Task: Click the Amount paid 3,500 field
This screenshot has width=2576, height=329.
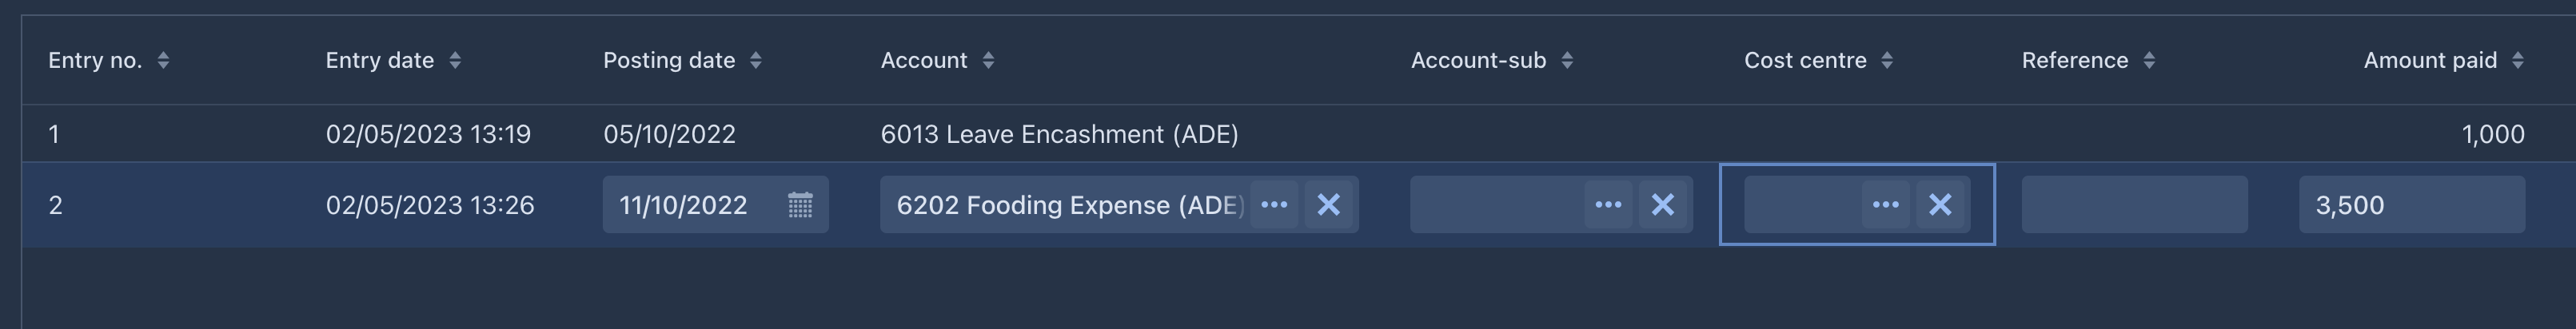Action: [x=2412, y=205]
